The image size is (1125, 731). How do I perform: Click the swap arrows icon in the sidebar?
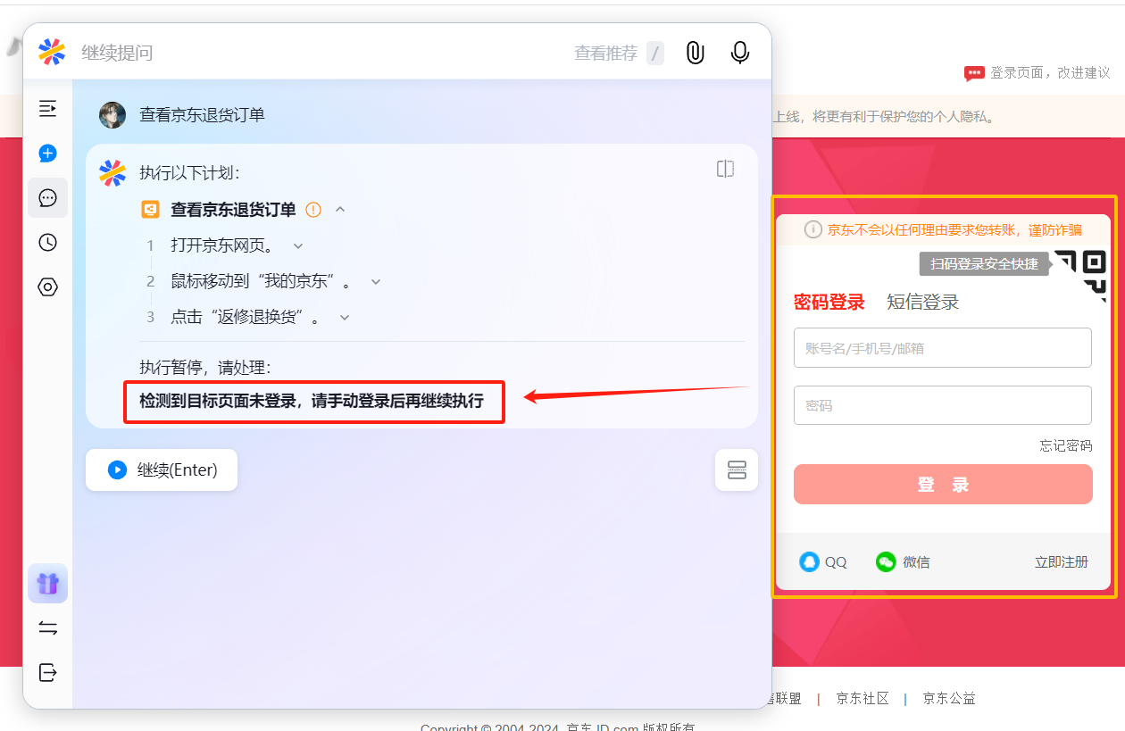pos(48,628)
